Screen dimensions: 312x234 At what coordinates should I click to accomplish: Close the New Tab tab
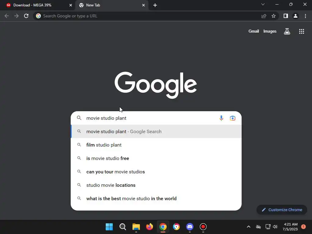click(144, 5)
